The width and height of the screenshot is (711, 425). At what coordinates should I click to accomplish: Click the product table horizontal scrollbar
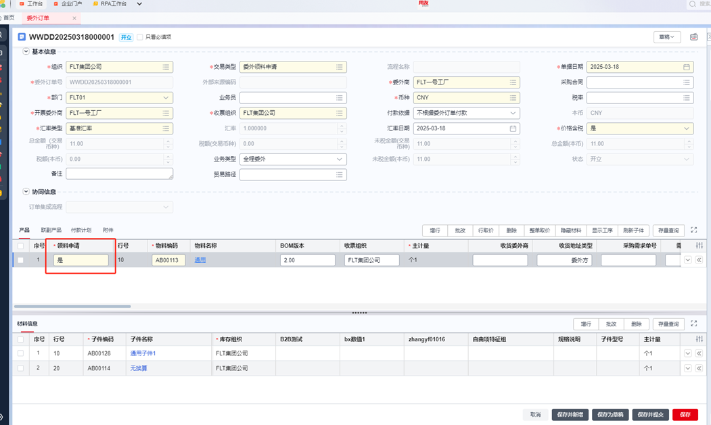click(x=72, y=307)
